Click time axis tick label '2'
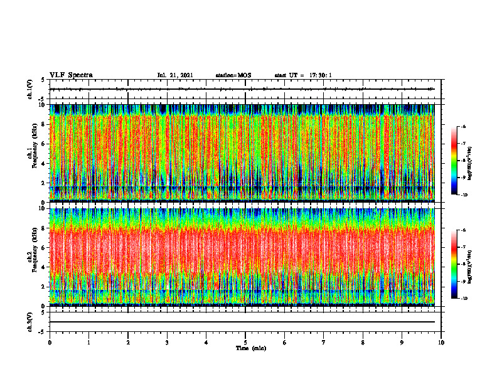This screenshot has height=384, width=497. click(128, 343)
